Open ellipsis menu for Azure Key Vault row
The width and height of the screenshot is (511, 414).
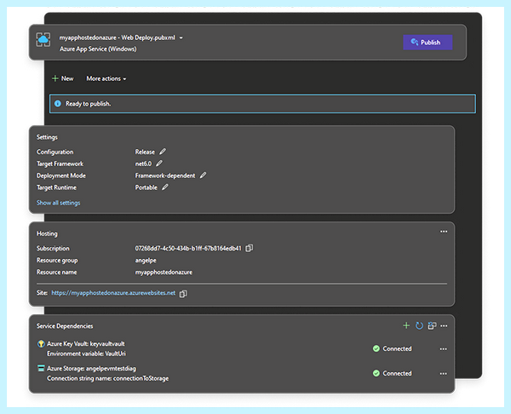point(443,348)
